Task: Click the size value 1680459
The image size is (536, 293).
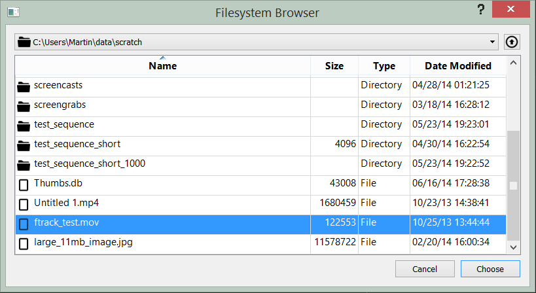Action: (338, 203)
